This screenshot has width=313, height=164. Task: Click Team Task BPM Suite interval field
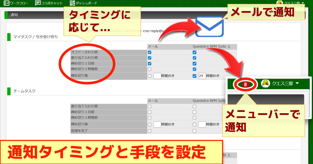pyautogui.click(x=202, y=124)
